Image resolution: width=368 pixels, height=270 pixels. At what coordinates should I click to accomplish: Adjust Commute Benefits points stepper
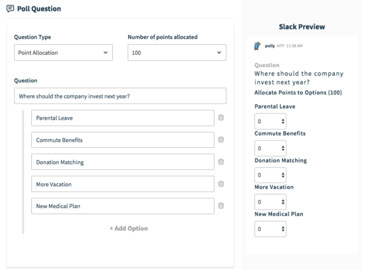(270, 148)
